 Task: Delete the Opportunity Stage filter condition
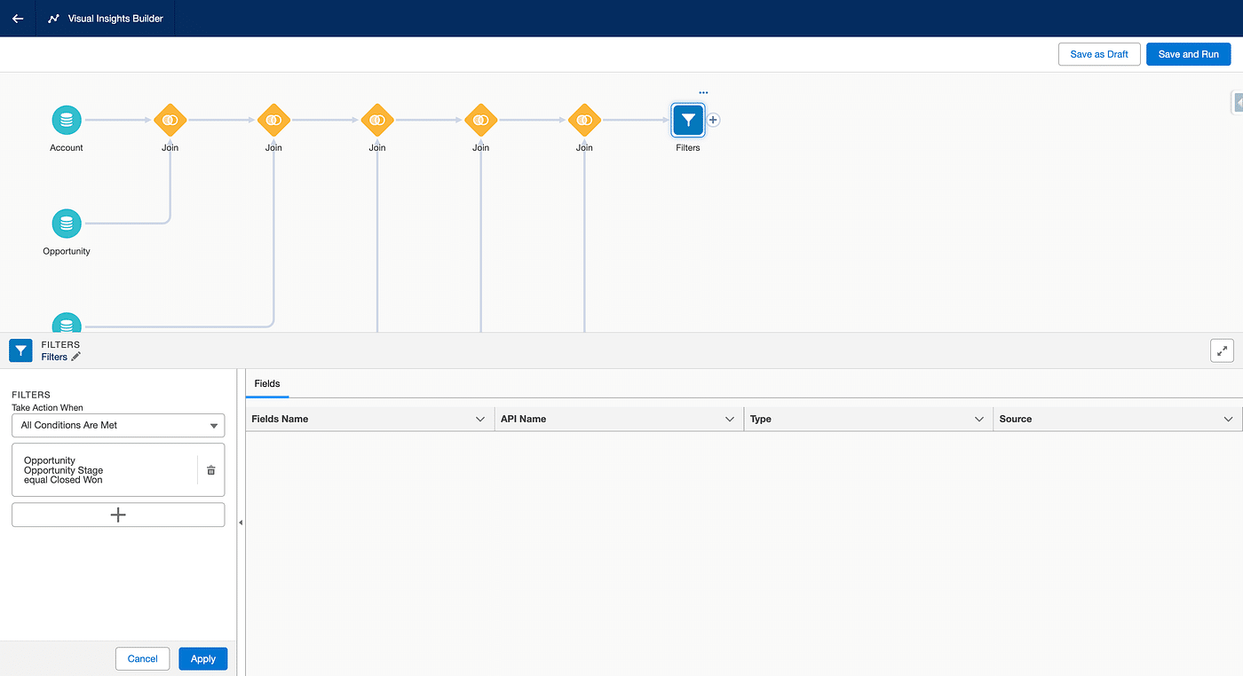(x=210, y=470)
